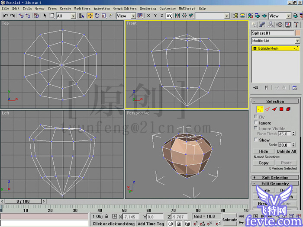Click the Copy named selection button
Image resolution: width=303 pixels, height=227 pixels.
pos(263,163)
